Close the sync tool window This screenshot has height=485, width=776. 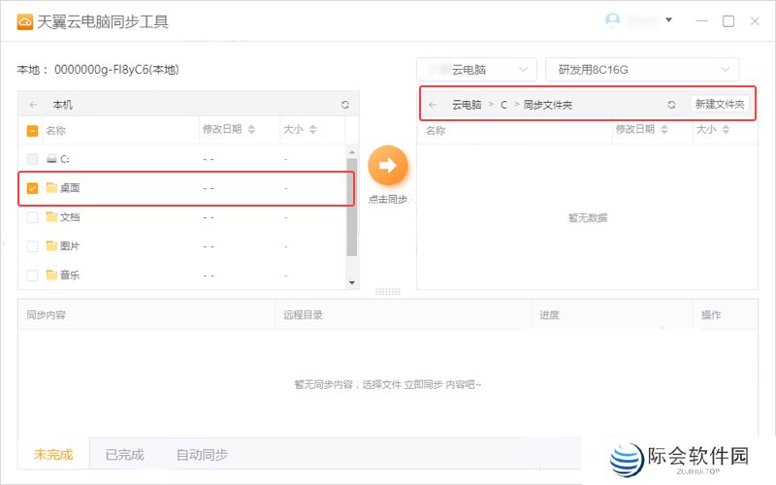755,21
